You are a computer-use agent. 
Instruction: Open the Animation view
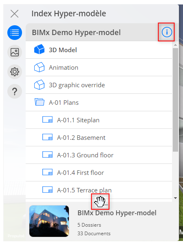click(x=99, y=68)
